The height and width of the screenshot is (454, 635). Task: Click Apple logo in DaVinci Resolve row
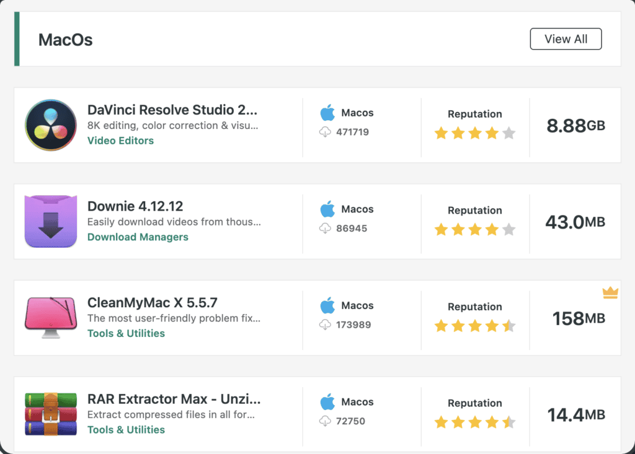327,112
